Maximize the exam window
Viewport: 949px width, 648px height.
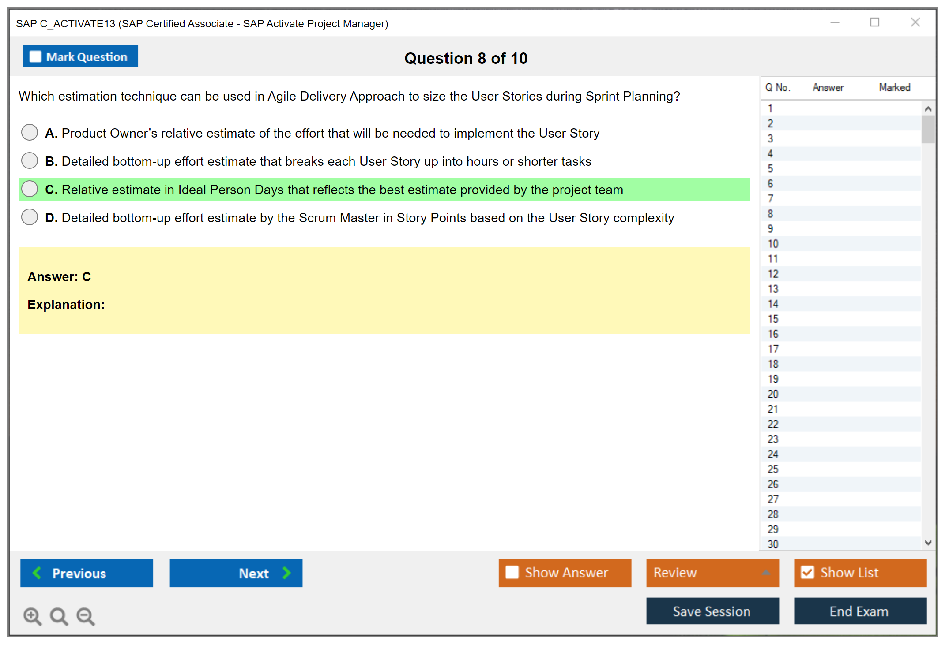tap(874, 22)
